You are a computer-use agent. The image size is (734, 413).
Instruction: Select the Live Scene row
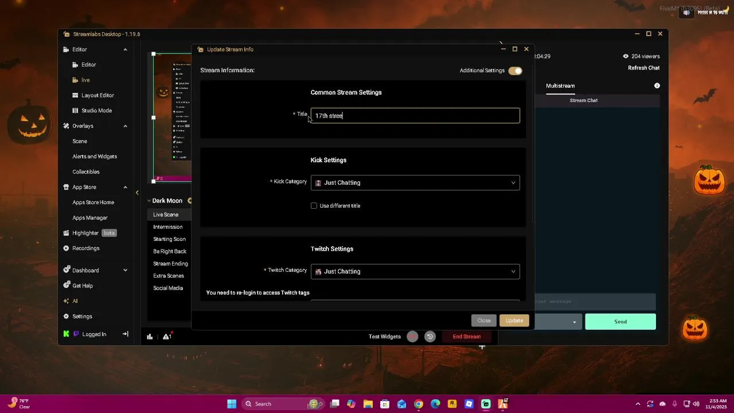(x=169, y=215)
